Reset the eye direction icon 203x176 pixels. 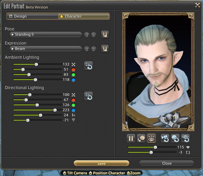[185, 138]
